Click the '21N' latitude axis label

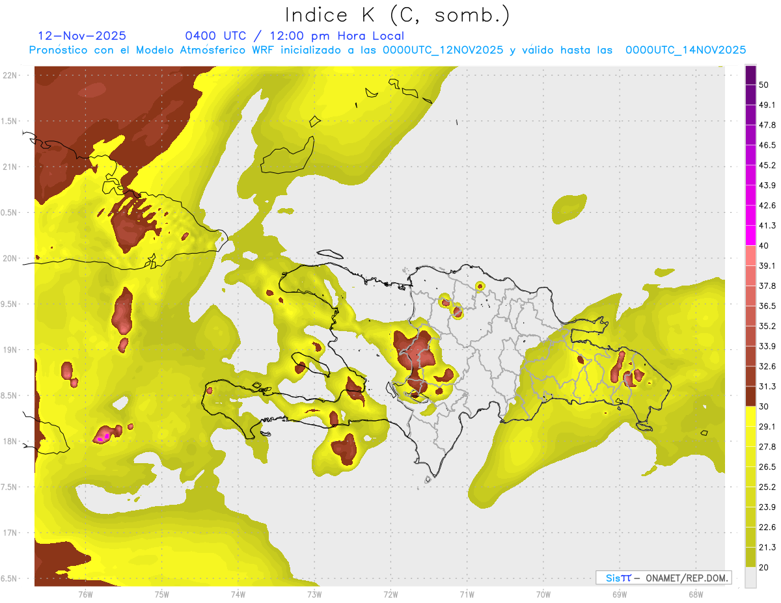point(10,167)
